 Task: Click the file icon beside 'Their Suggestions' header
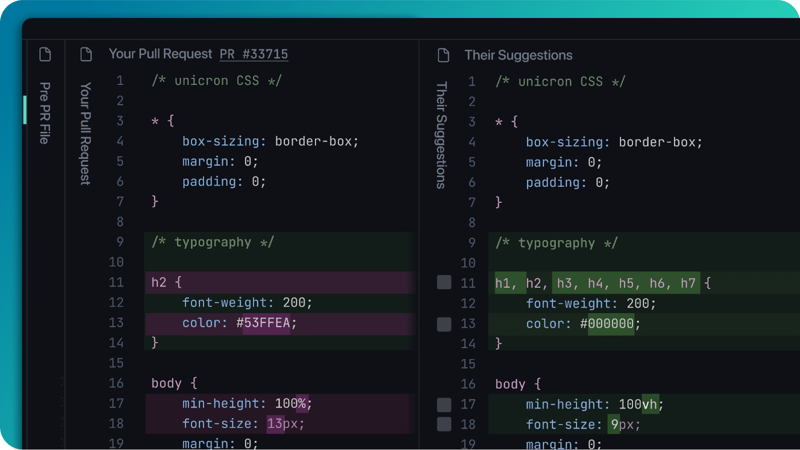tap(443, 55)
